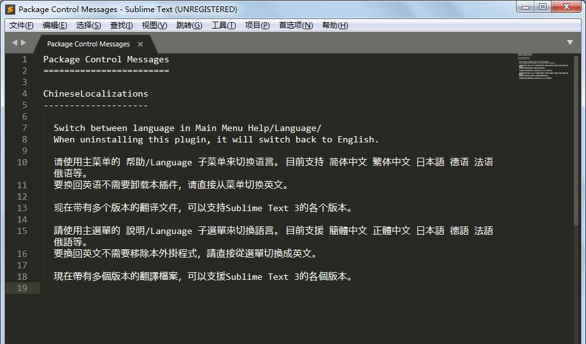Click the 'ChineseLocalizations' text

tap(96, 93)
